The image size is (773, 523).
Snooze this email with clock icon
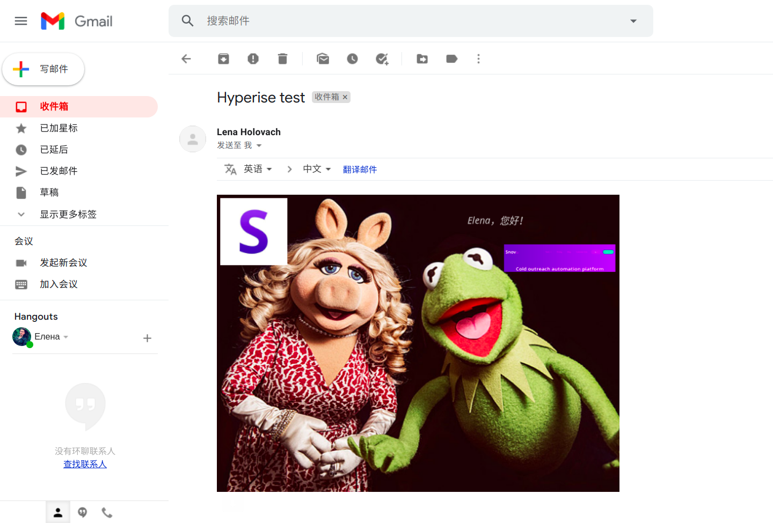click(353, 59)
